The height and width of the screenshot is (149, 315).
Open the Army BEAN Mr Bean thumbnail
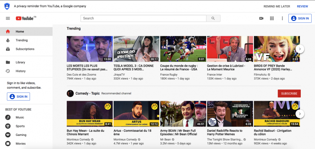(183, 114)
